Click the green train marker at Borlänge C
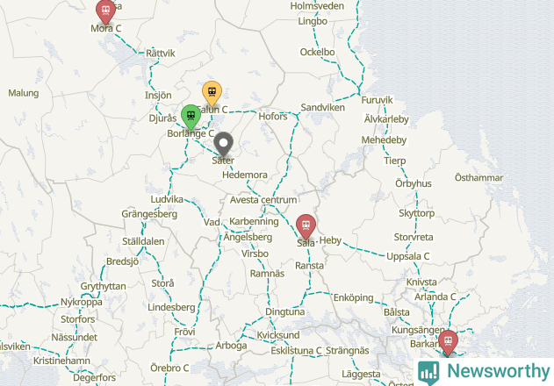 pos(191,117)
